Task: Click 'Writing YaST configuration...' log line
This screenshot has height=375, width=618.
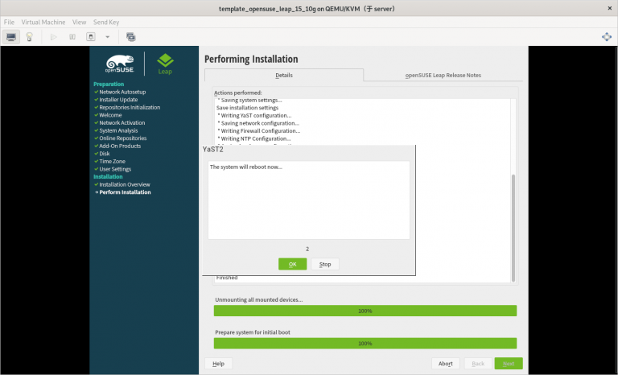Action: pos(256,116)
